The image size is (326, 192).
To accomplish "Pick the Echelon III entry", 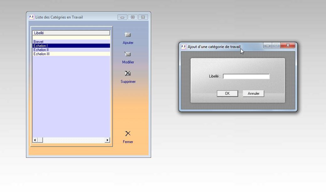I will click(x=41, y=54).
